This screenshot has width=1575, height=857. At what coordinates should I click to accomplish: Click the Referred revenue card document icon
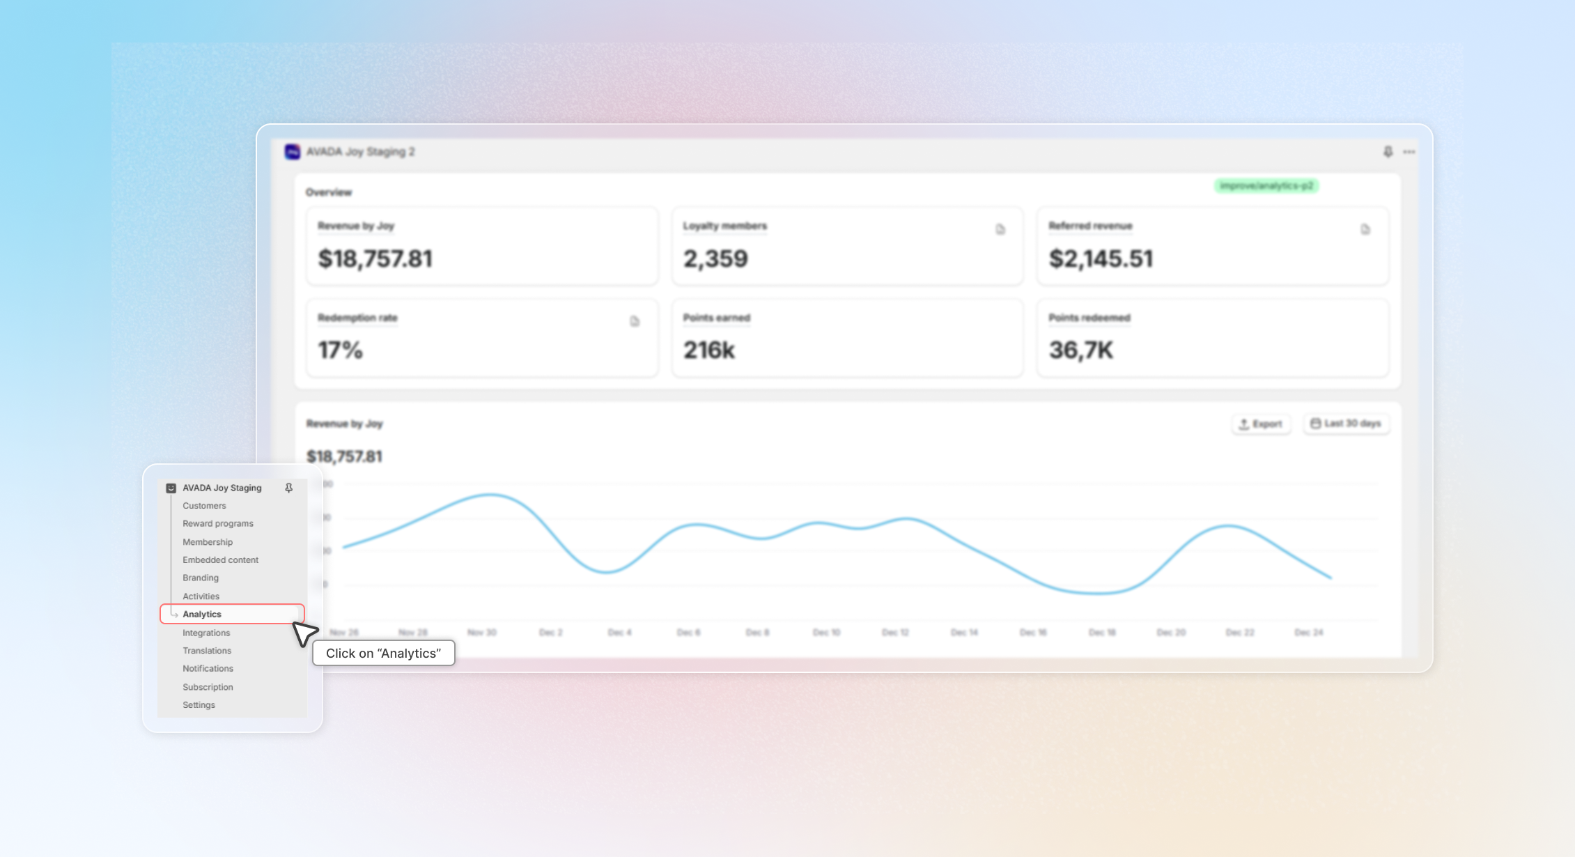[x=1365, y=229]
